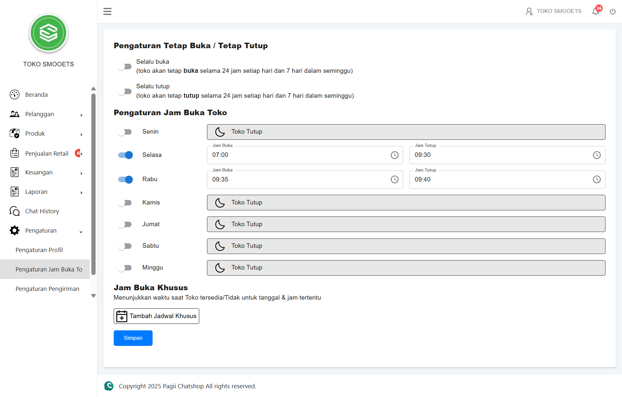This screenshot has height=397, width=622.
Task: Open Pengaturan Profil menu item
Action: (39, 250)
